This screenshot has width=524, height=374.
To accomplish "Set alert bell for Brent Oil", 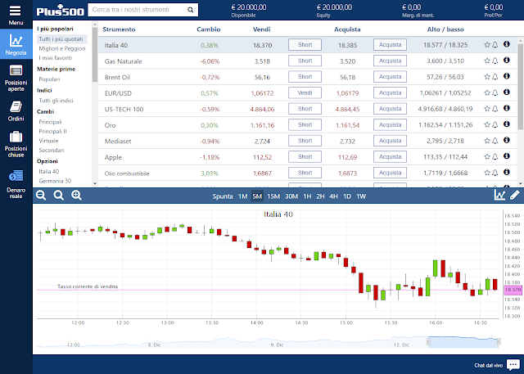I will (495, 77).
